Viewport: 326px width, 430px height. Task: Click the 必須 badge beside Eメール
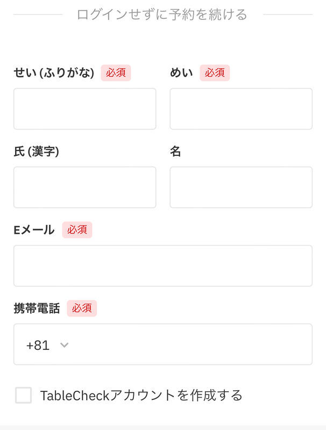coord(77,230)
